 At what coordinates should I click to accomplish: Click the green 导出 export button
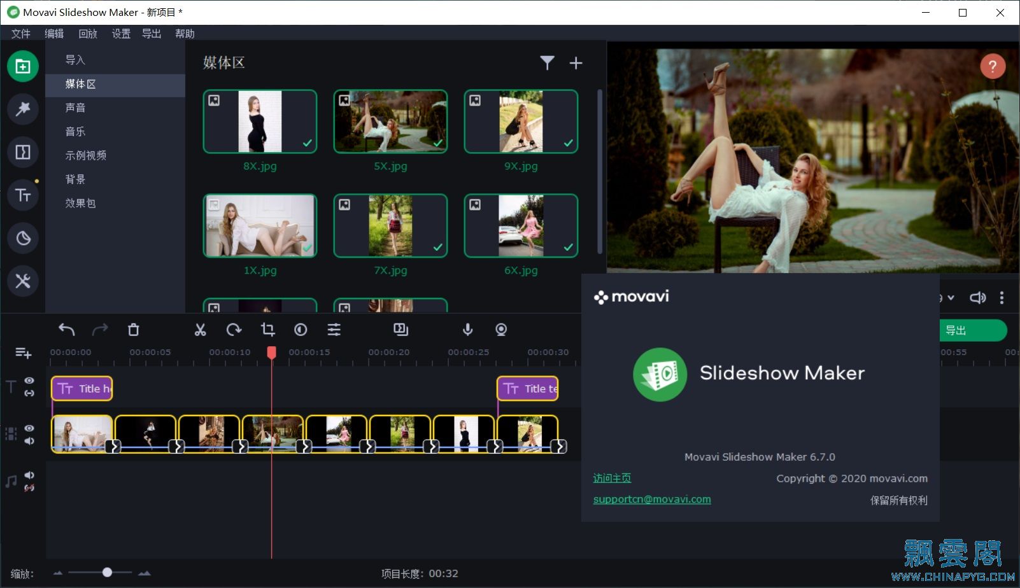coord(974,330)
